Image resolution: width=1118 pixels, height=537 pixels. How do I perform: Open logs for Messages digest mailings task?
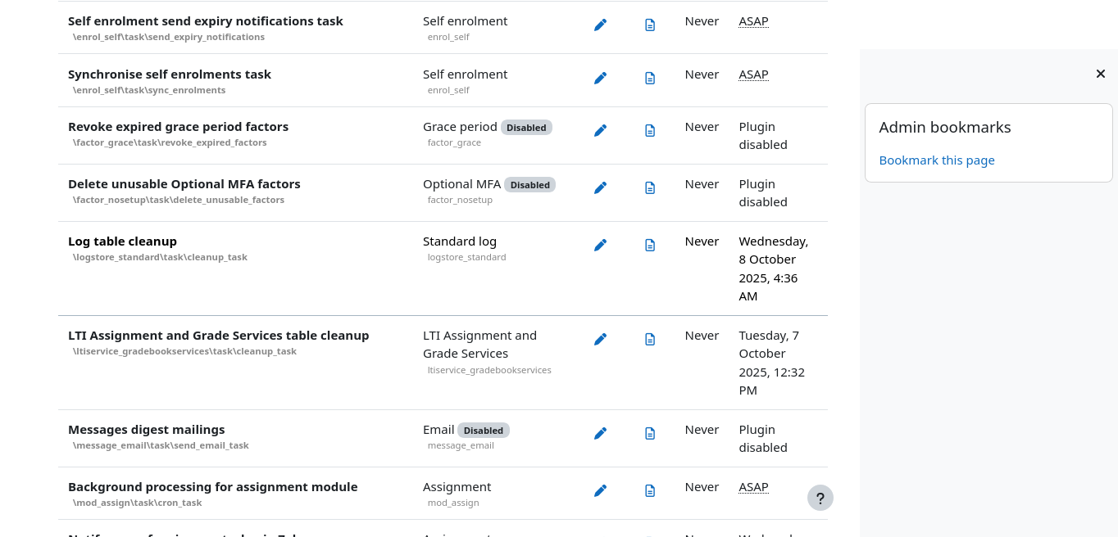650,433
